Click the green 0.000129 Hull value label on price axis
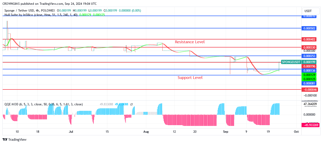Screen dimensions: 323x144 coord(309,75)
